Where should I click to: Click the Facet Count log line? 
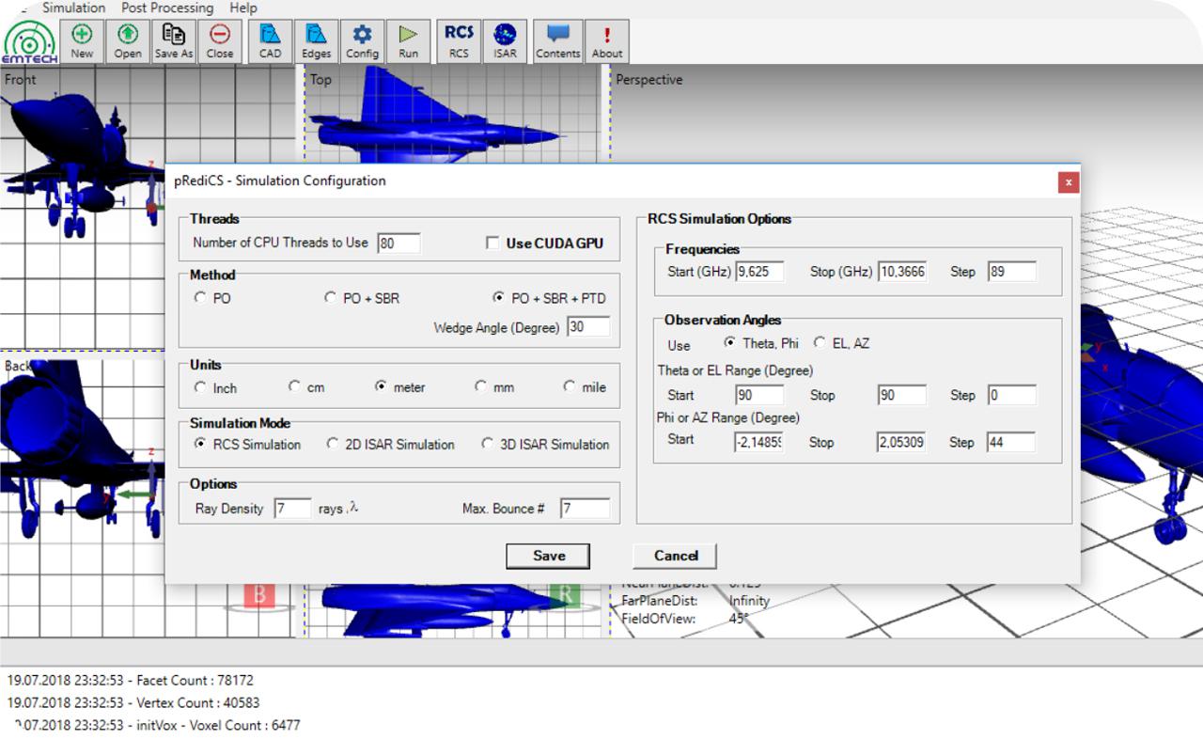click(x=131, y=680)
